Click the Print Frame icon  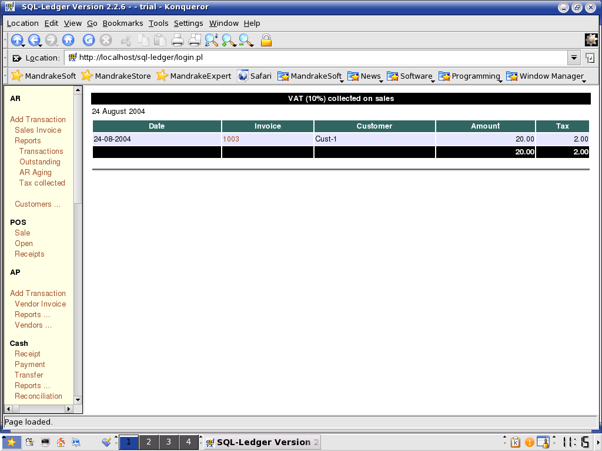[x=195, y=40]
